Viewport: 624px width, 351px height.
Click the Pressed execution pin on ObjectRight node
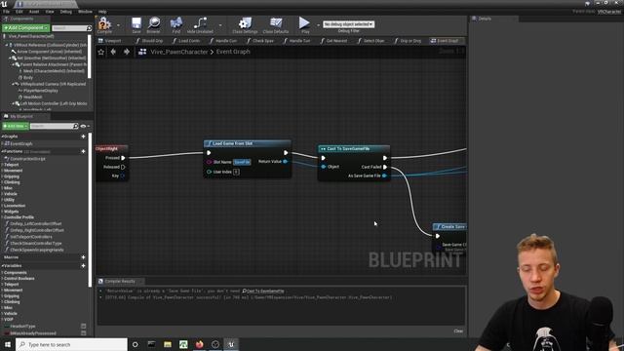pyautogui.click(x=123, y=158)
